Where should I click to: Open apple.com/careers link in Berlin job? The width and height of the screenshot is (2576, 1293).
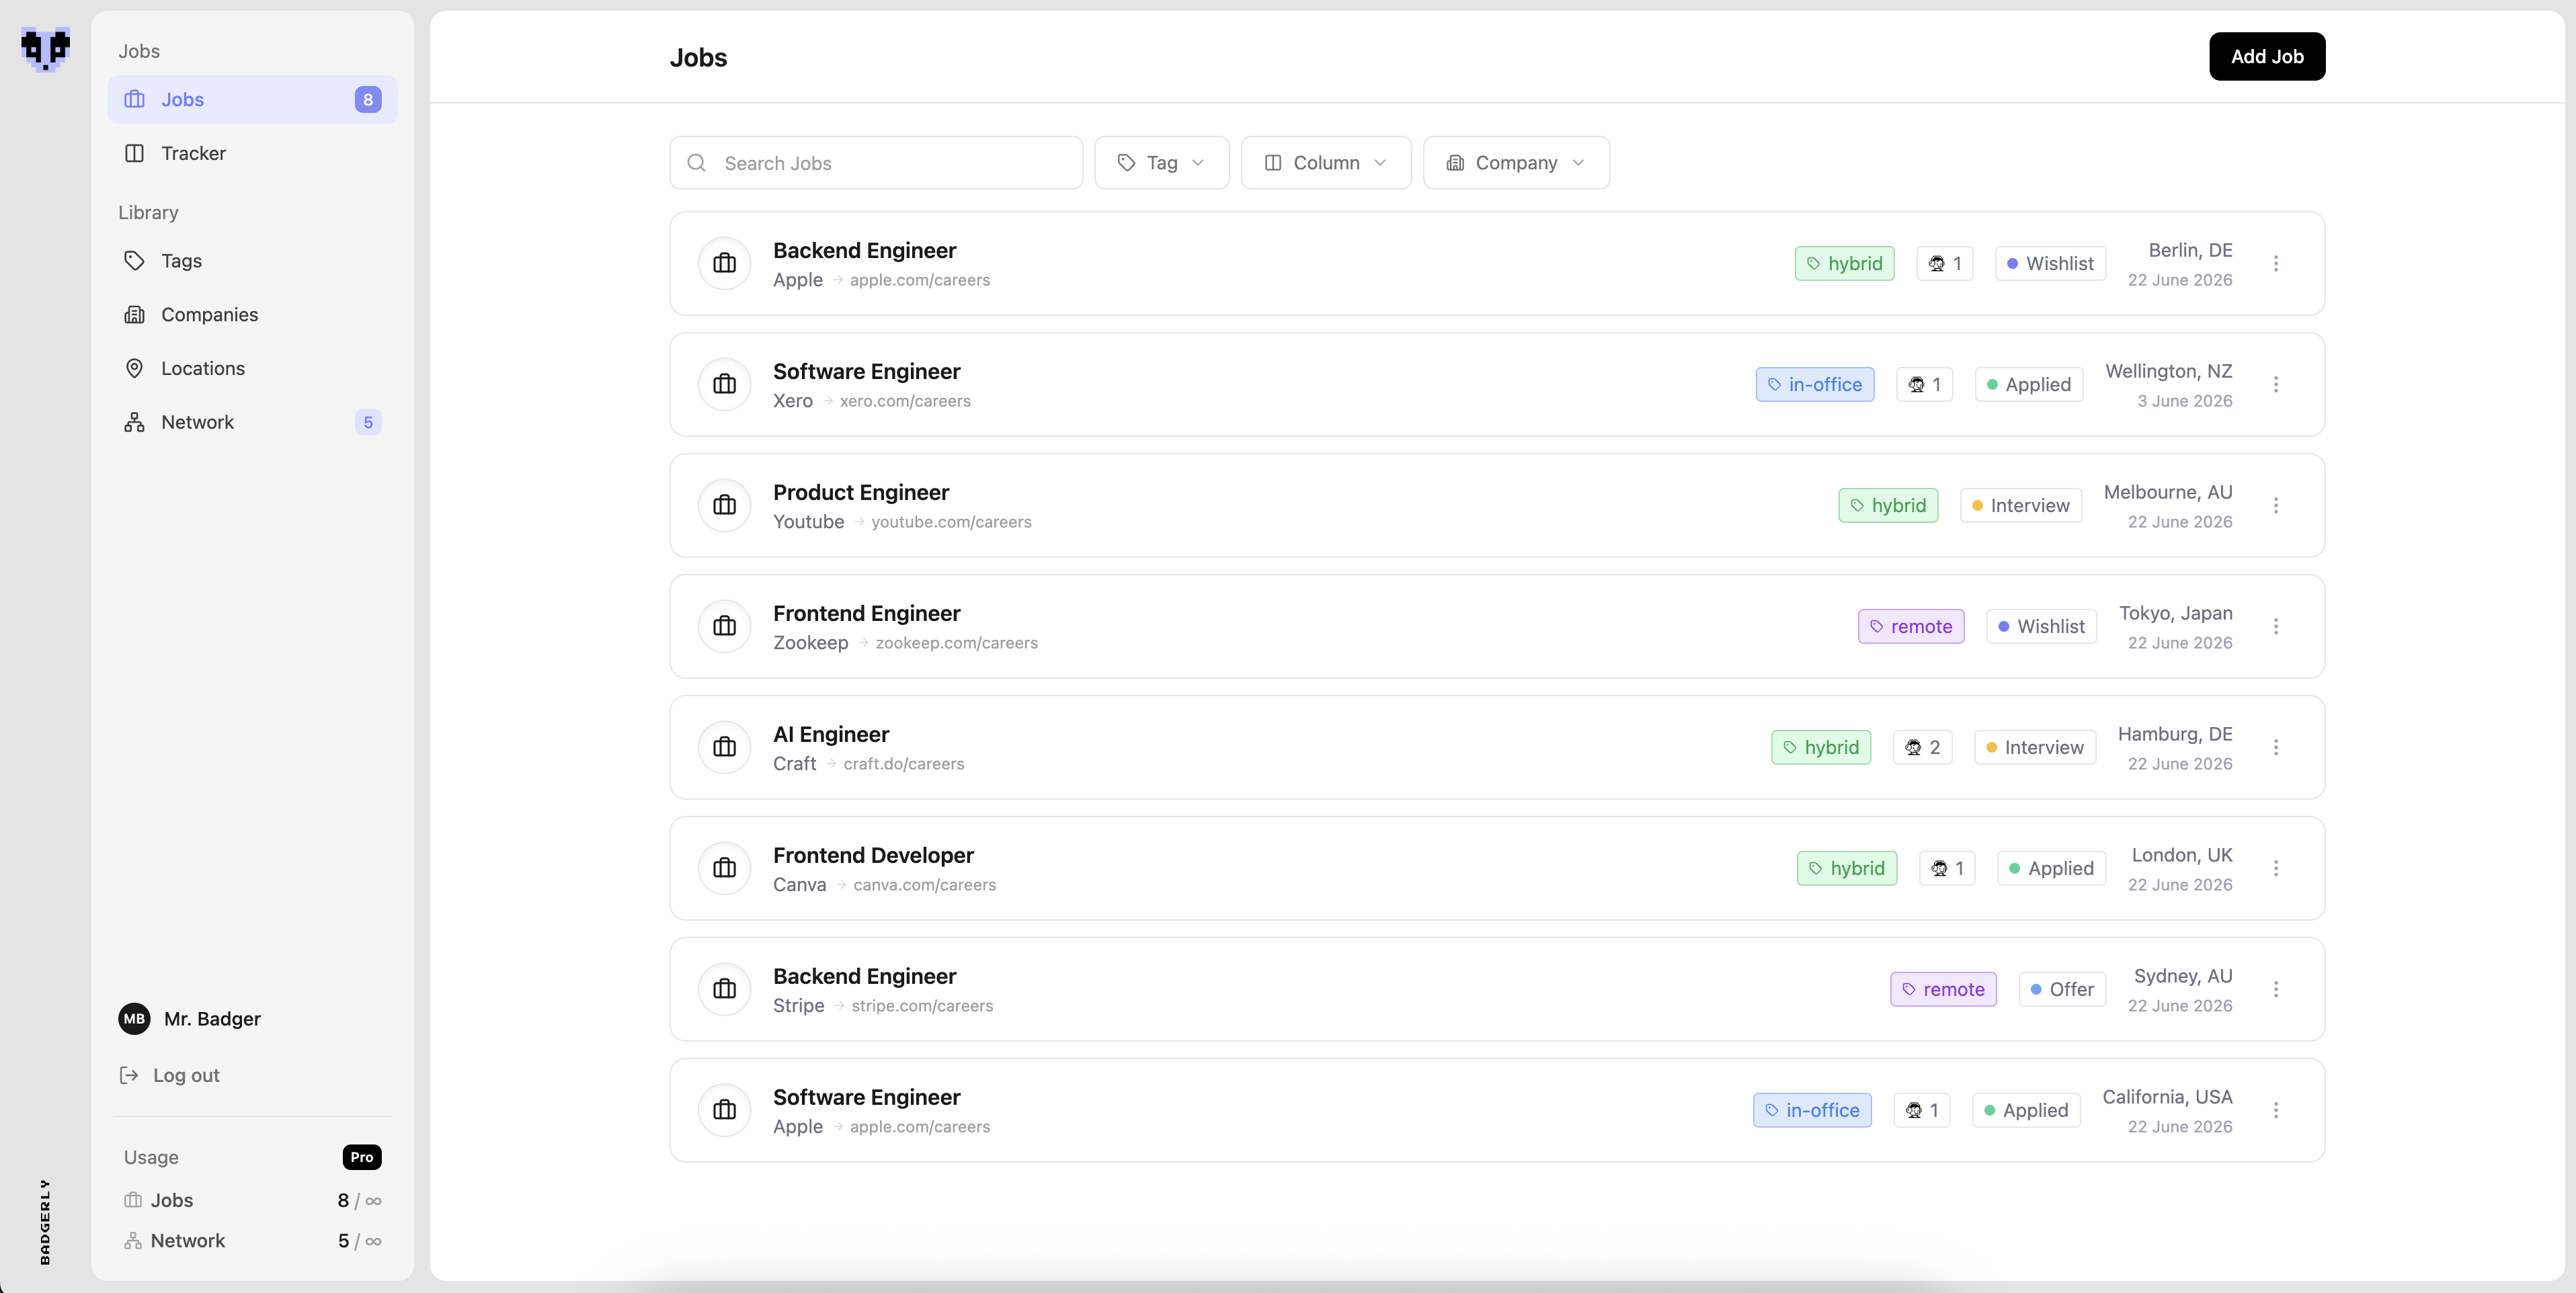(920, 280)
